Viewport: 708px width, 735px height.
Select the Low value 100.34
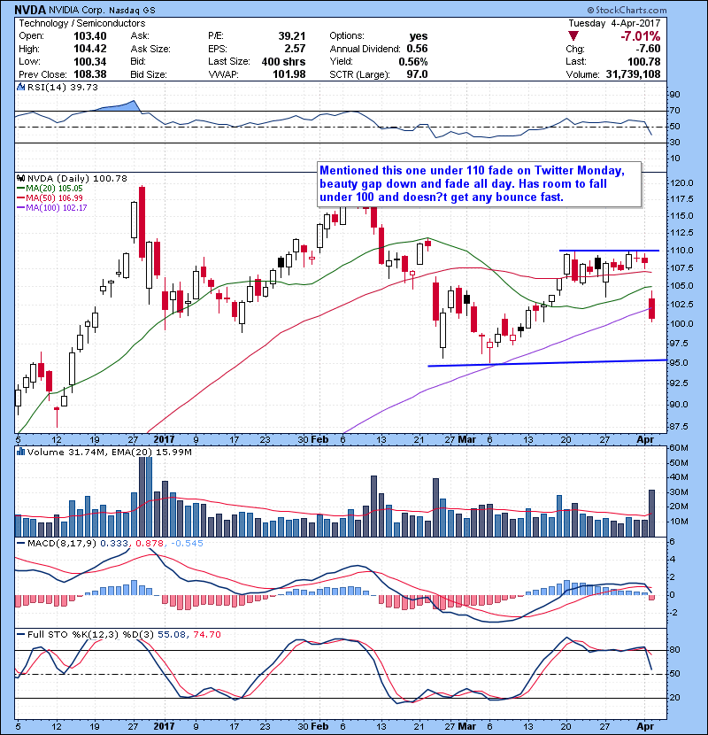pyautogui.click(x=90, y=61)
